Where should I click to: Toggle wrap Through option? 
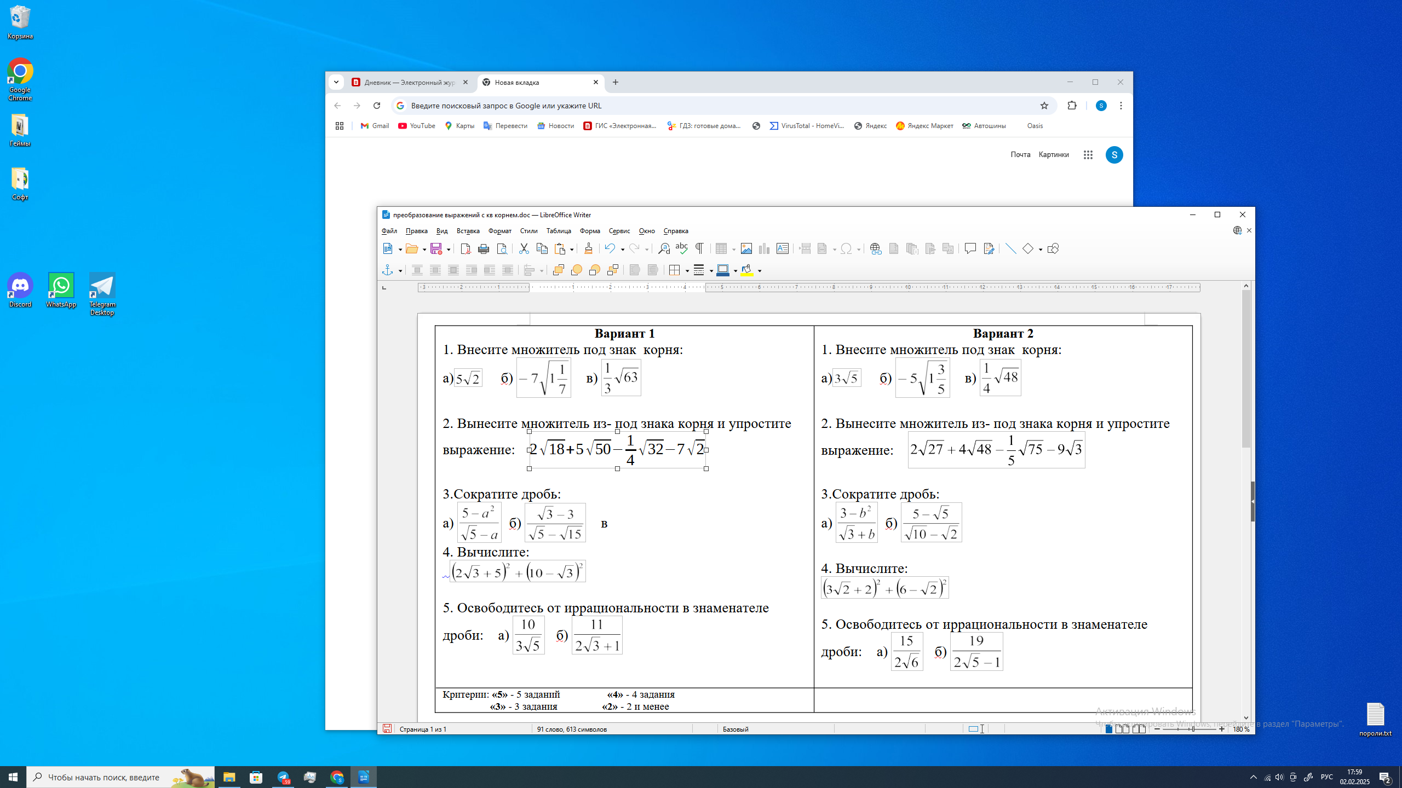point(507,270)
